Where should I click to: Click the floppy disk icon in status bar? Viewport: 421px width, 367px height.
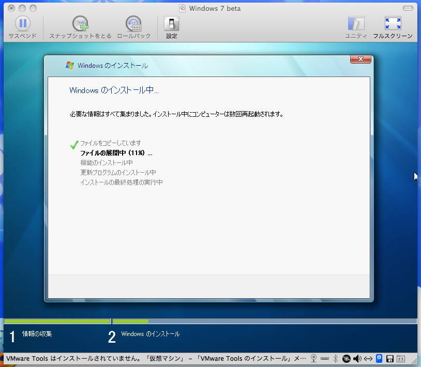(390, 358)
